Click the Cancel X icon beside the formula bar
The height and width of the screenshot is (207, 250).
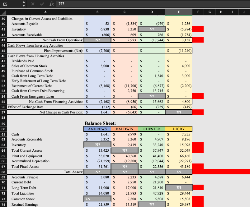click(34, 4)
